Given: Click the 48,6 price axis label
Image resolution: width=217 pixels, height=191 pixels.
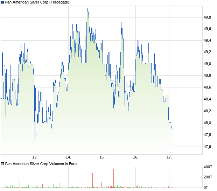Looking at the screenshot, I should (x=207, y=87).
